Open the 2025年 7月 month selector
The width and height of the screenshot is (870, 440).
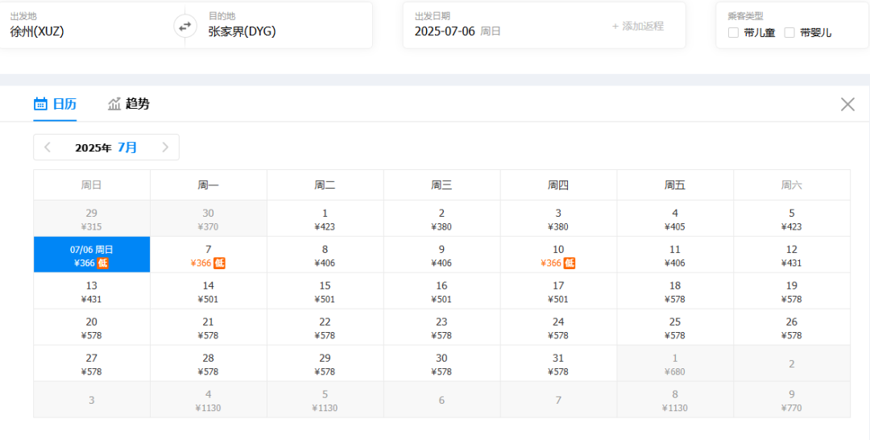pyautogui.click(x=106, y=147)
